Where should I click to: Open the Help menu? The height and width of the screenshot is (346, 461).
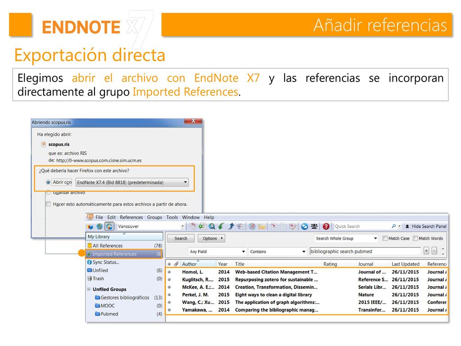click(209, 217)
